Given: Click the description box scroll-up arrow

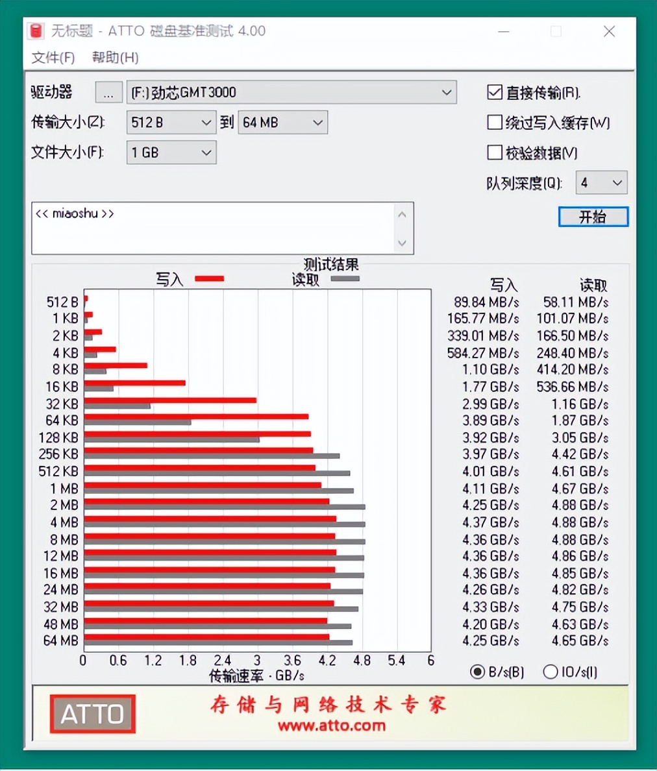Looking at the screenshot, I should [x=403, y=214].
